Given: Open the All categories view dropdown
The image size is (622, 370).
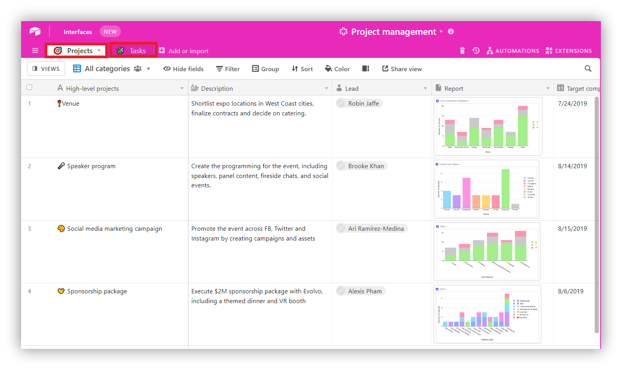Looking at the screenshot, I should (148, 69).
